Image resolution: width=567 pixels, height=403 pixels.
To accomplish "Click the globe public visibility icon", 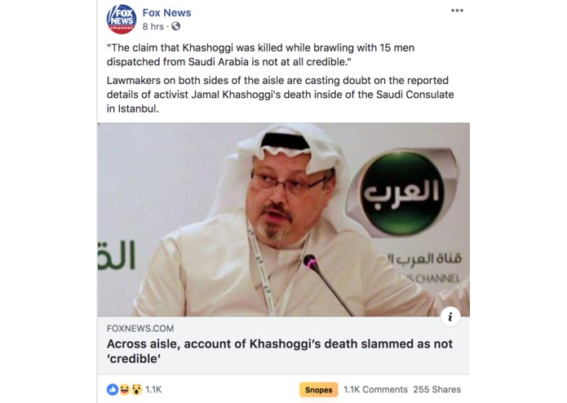I will point(175,26).
